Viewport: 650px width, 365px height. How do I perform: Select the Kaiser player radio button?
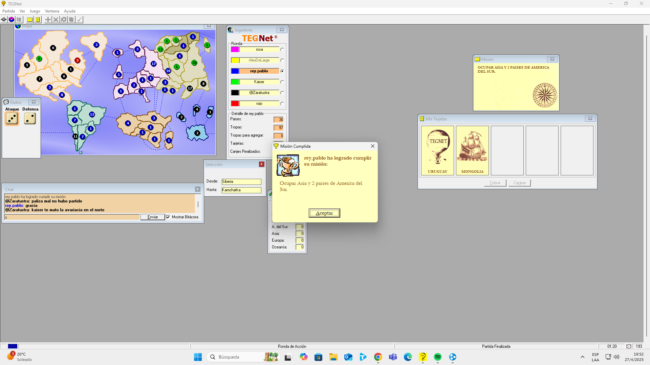tap(282, 82)
